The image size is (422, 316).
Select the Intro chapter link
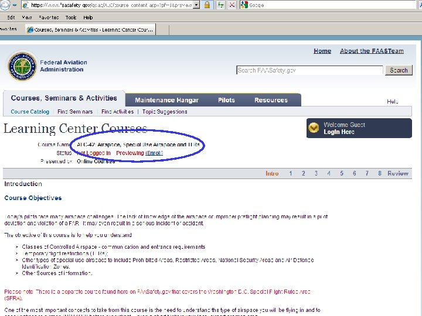pyautogui.click(x=272, y=173)
